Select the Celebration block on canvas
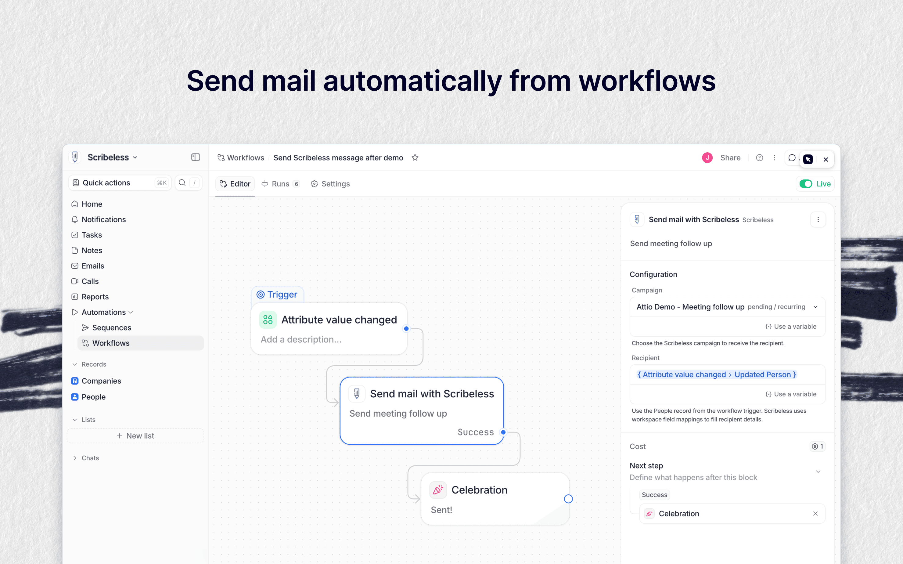903x564 pixels. tap(495, 499)
